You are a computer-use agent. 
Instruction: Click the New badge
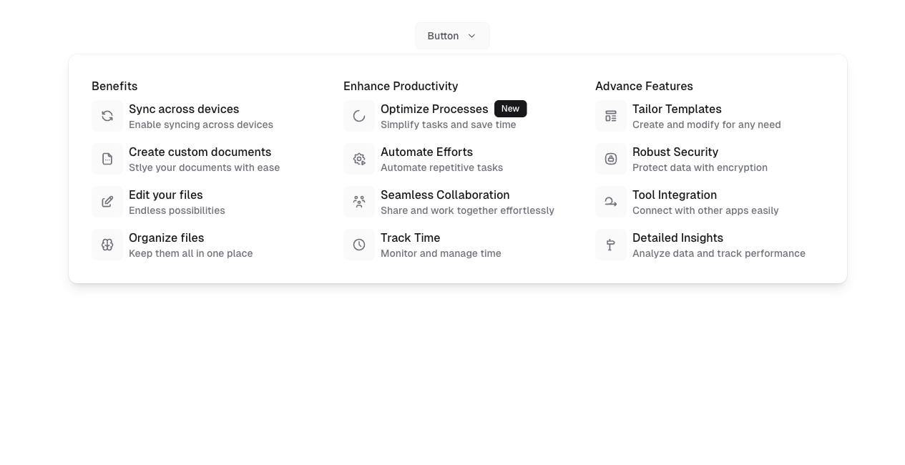510,109
